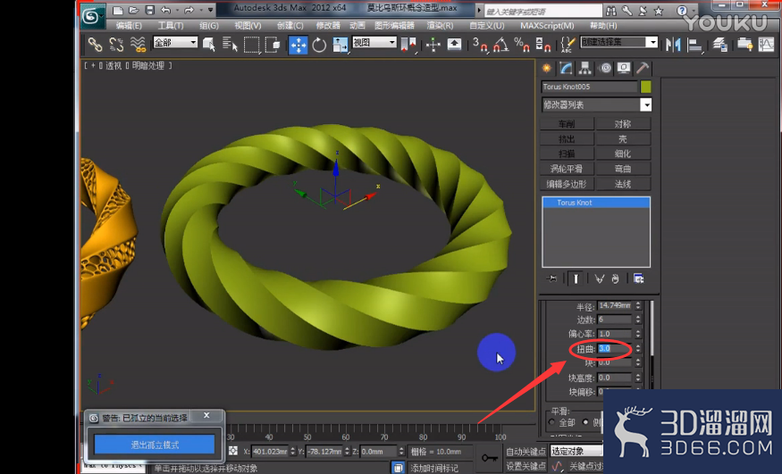782x474 pixels.
Task: Click the Undo arrow icon
Action: [166, 10]
